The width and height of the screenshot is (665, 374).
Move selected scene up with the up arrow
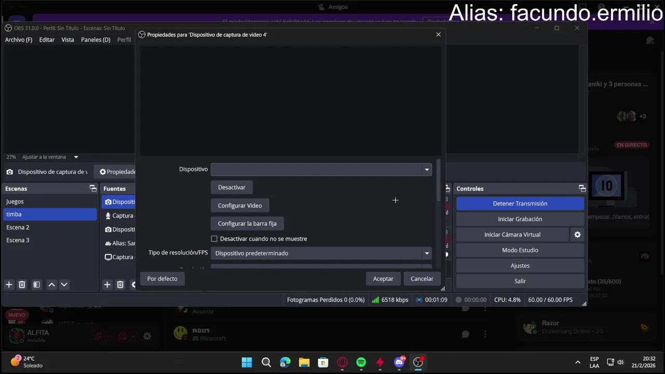(x=51, y=285)
